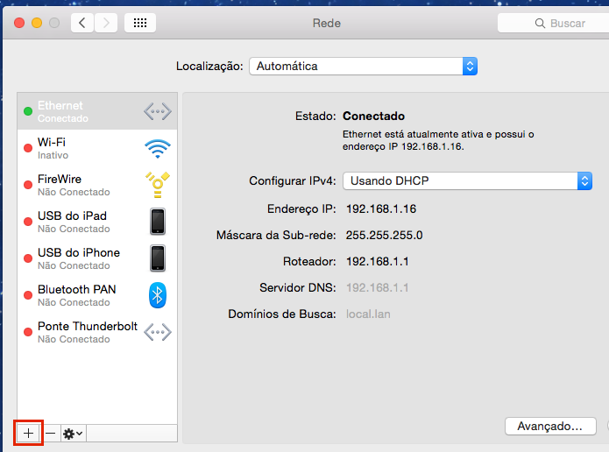Click the yellow minimize window button
The image size is (609, 452).
click(x=37, y=23)
